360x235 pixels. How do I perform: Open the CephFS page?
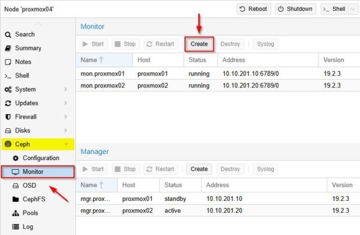coord(38,199)
